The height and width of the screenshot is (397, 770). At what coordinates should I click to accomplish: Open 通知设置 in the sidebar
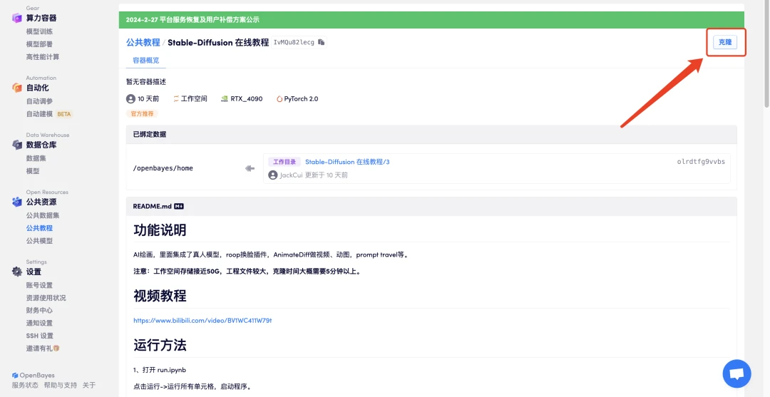tap(39, 323)
